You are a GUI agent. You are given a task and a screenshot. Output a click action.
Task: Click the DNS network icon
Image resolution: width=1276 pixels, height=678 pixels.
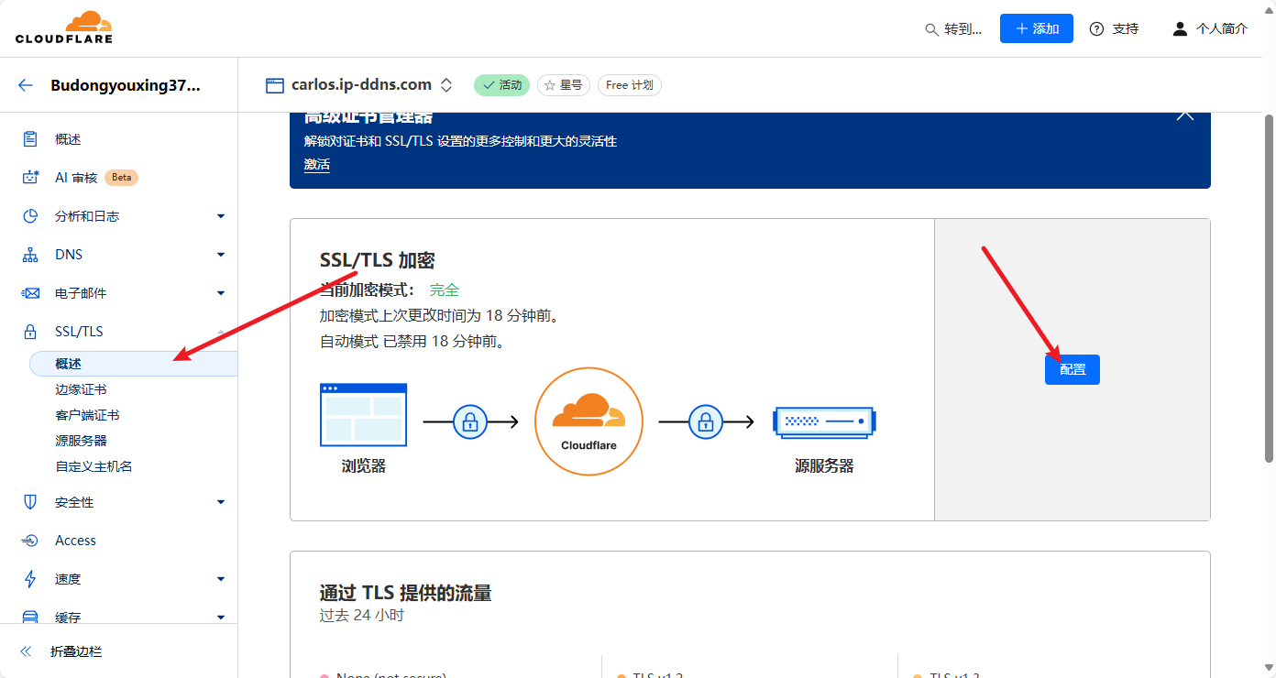[30, 255]
